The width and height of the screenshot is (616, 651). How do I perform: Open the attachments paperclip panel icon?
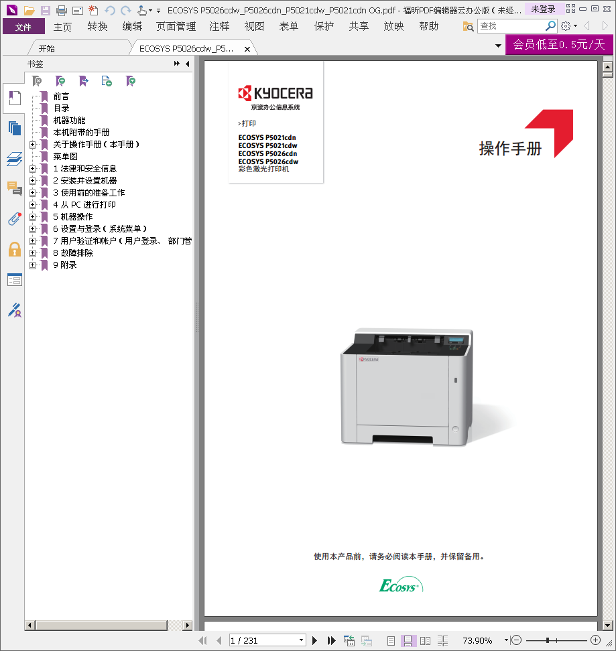point(15,219)
